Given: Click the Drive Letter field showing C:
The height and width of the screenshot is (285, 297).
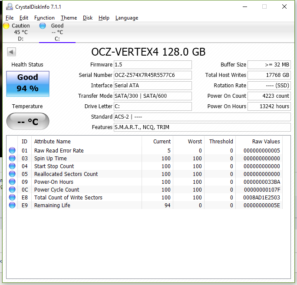Looking at the screenshot, I should pyautogui.click(x=153, y=106).
